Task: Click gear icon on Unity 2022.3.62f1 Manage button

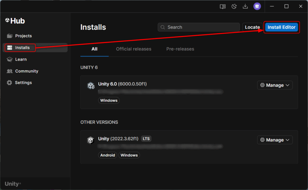Action: (262, 140)
